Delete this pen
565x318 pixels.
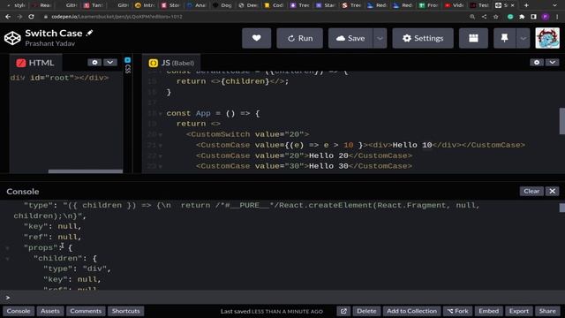(366, 311)
